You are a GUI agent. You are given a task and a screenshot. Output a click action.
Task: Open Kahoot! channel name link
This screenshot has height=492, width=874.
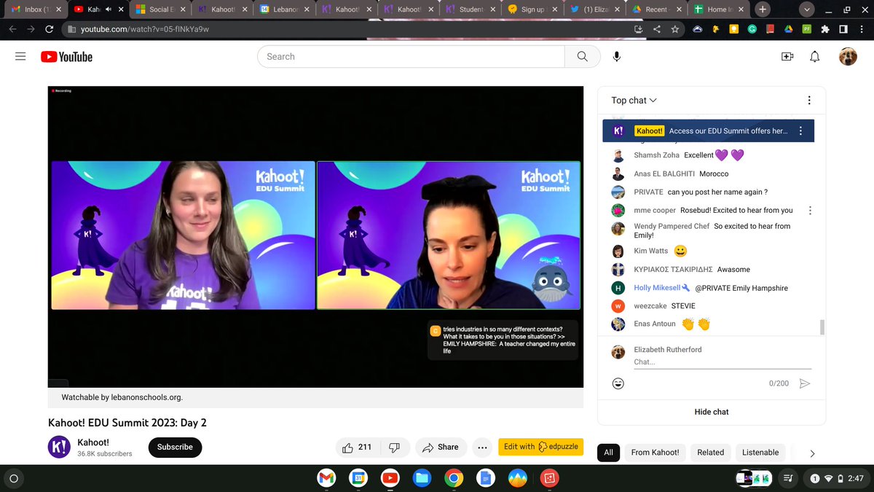93,442
